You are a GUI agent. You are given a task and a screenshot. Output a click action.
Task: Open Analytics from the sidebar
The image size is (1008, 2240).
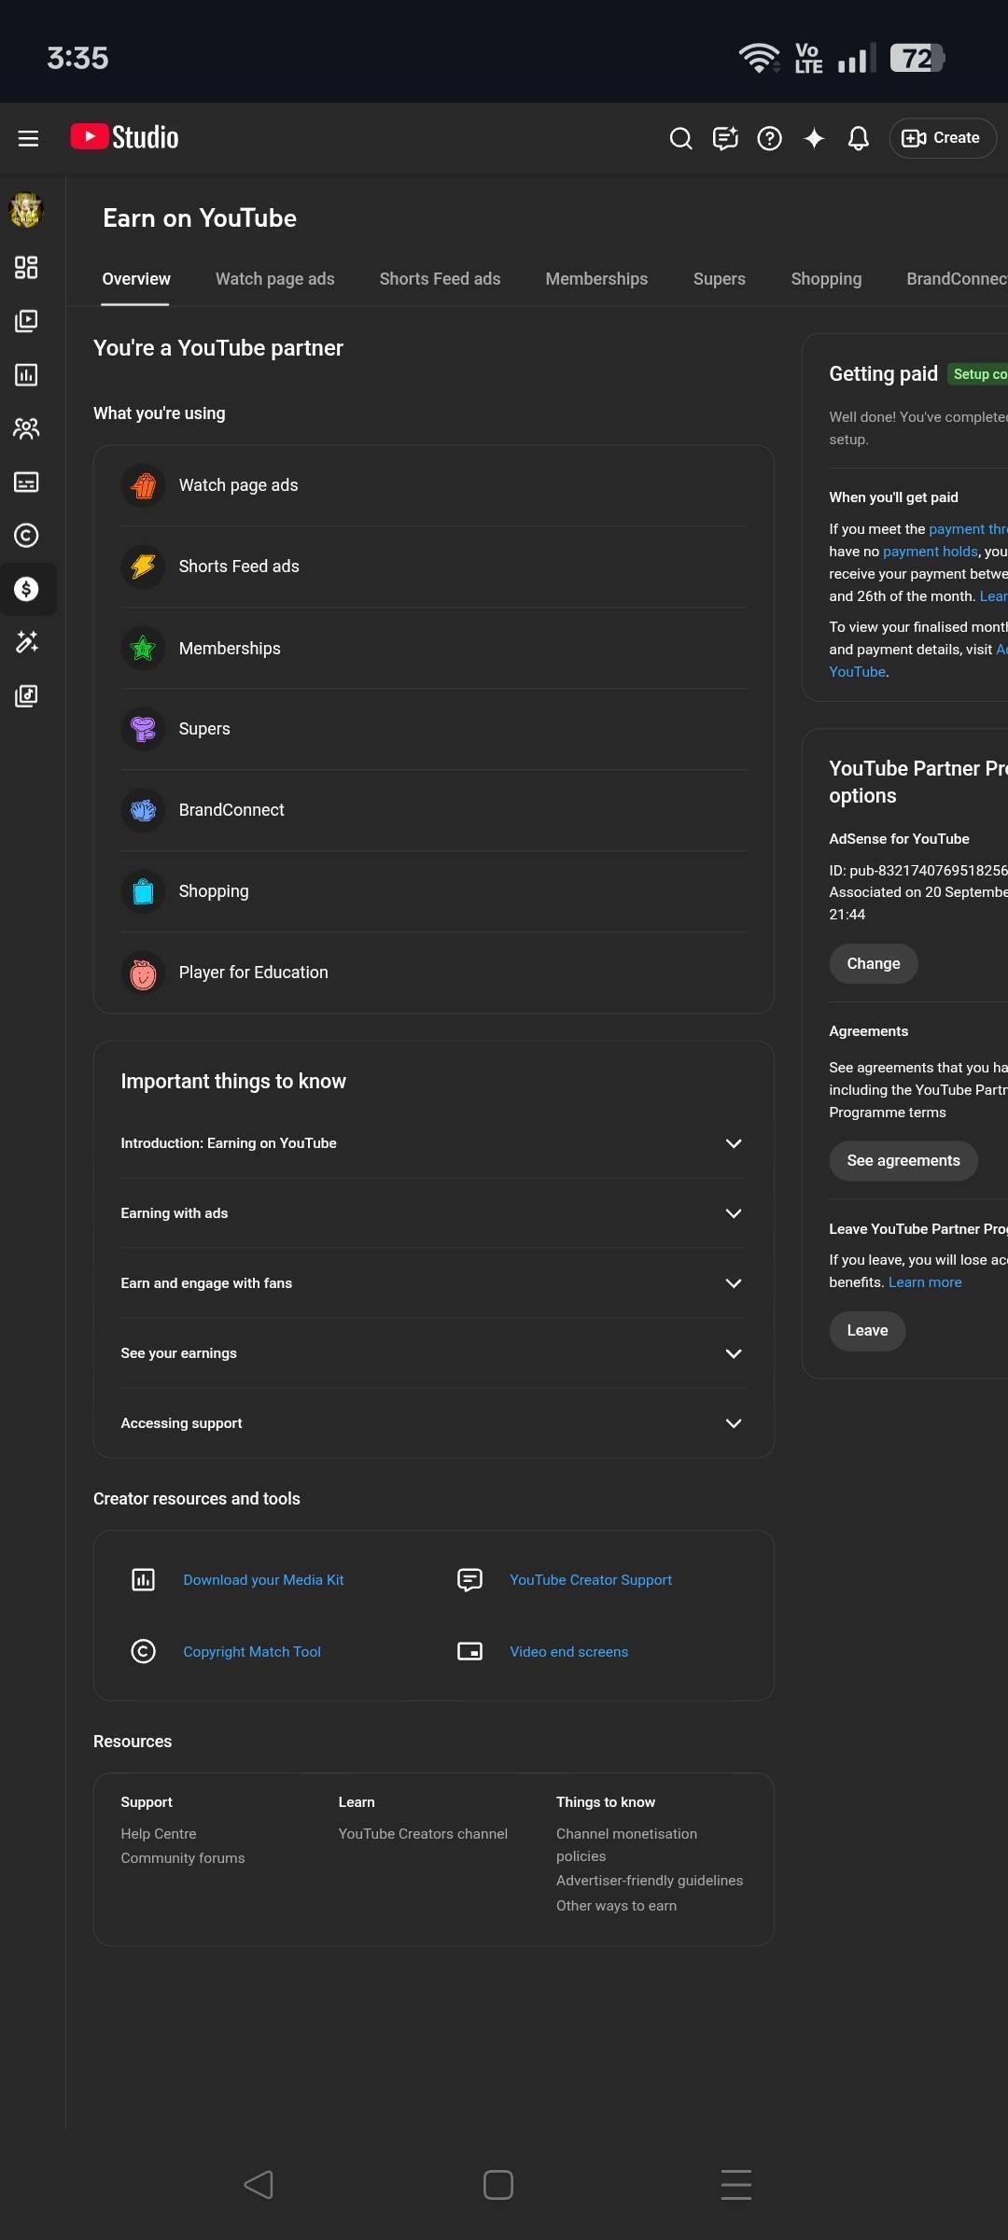tap(26, 375)
